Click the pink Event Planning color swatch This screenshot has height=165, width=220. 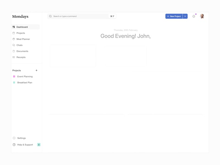[13, 76]
